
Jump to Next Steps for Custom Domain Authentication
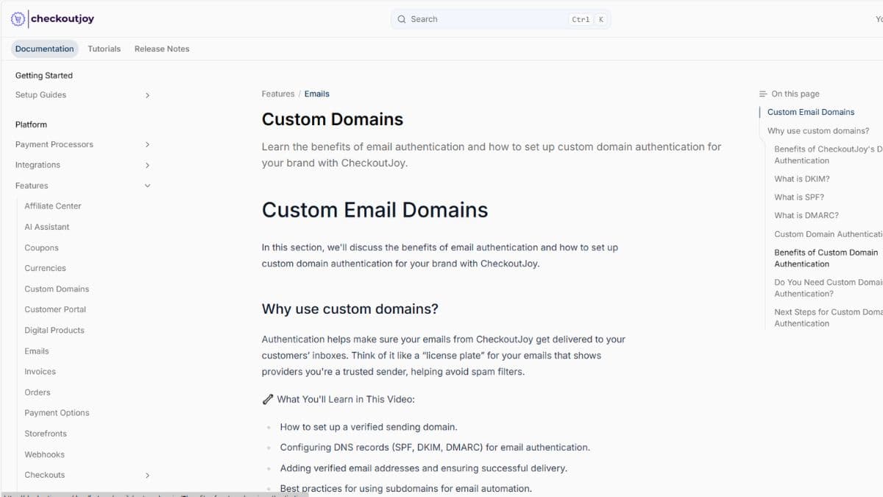point(829,318)
